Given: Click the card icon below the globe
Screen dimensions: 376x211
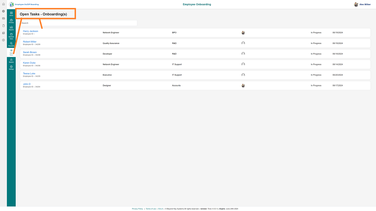Looking at the screenshot, I should coord(3,18).
